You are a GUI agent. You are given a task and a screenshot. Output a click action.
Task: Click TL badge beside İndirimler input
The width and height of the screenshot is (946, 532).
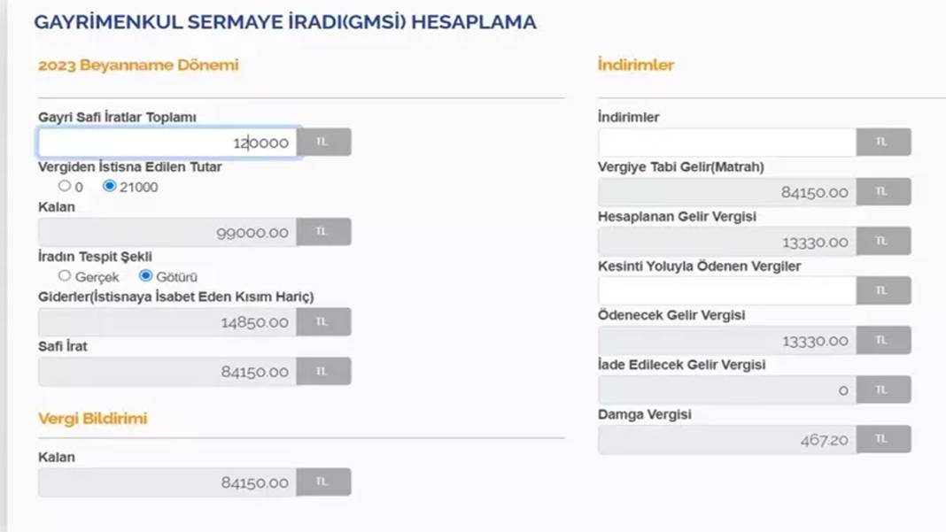tap(883, 142)
